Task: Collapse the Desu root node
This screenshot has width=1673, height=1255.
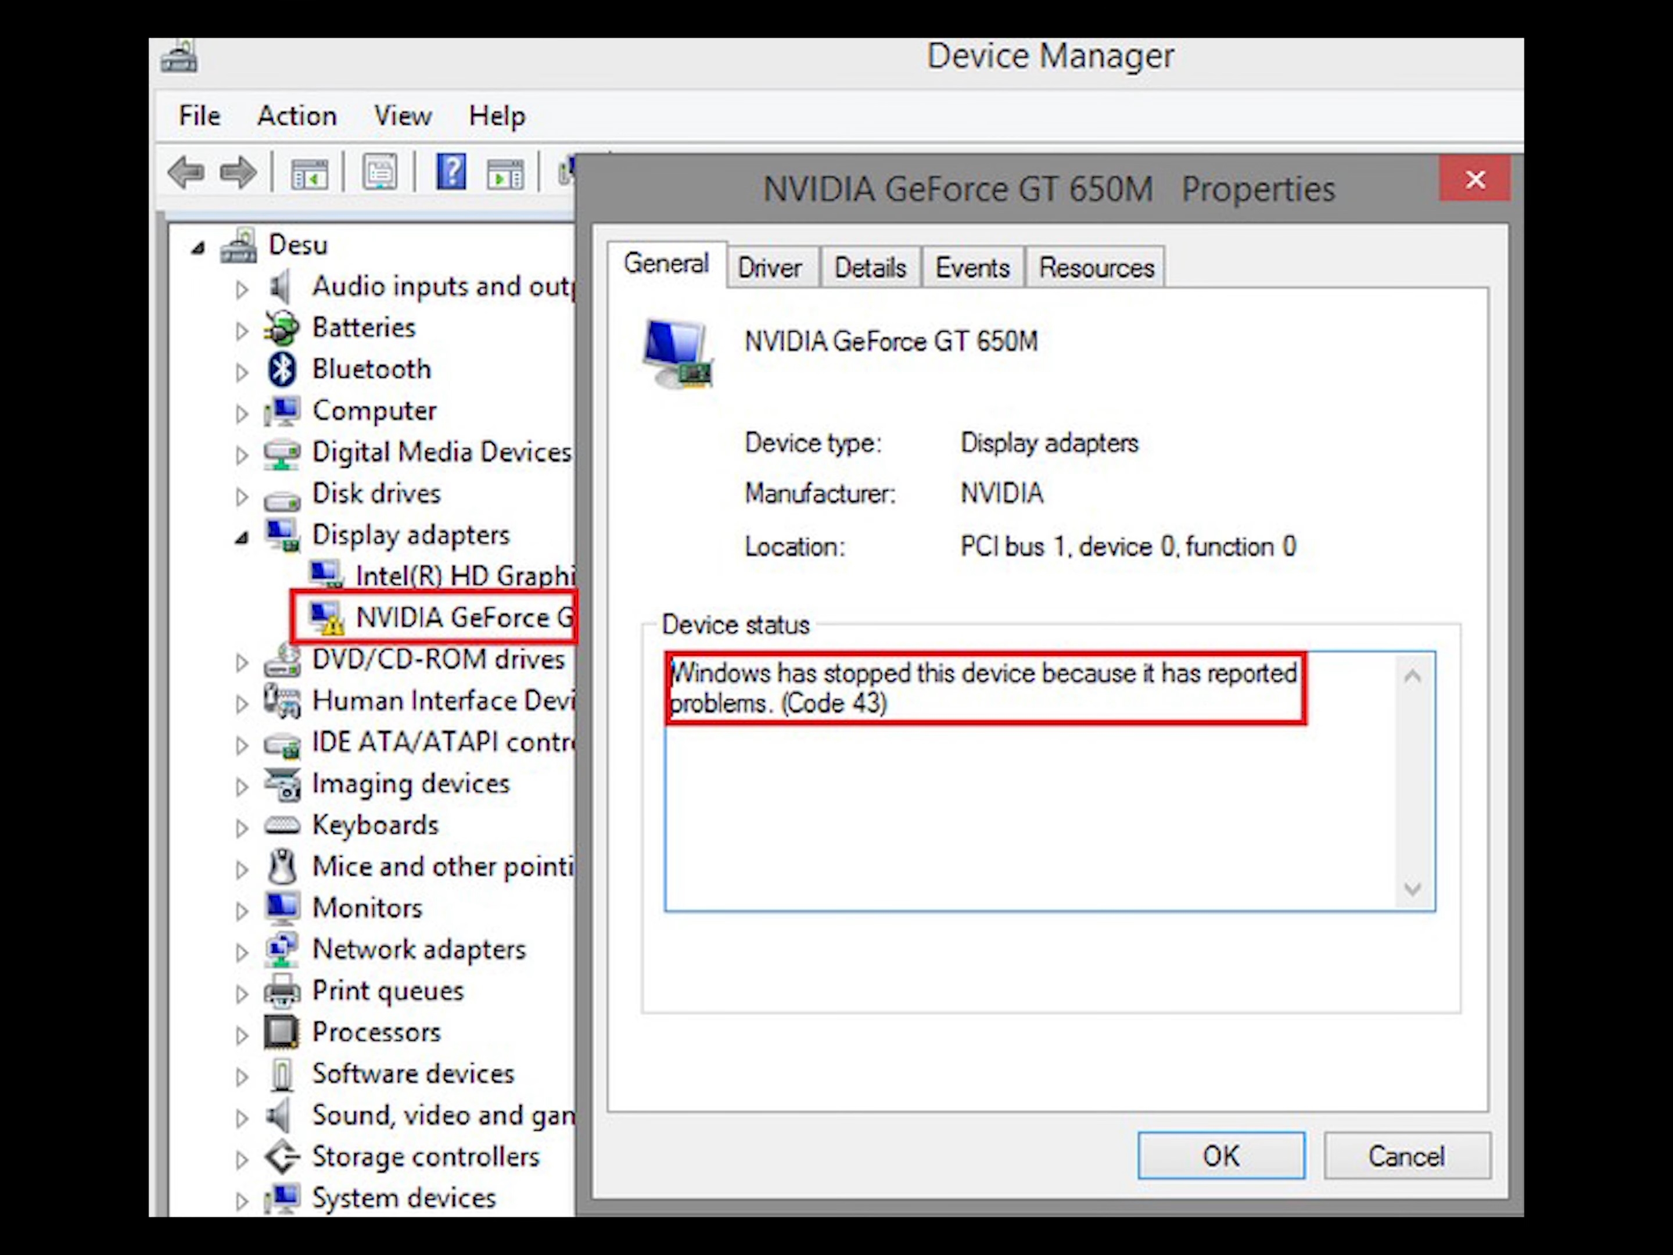Action: point(198,248)
